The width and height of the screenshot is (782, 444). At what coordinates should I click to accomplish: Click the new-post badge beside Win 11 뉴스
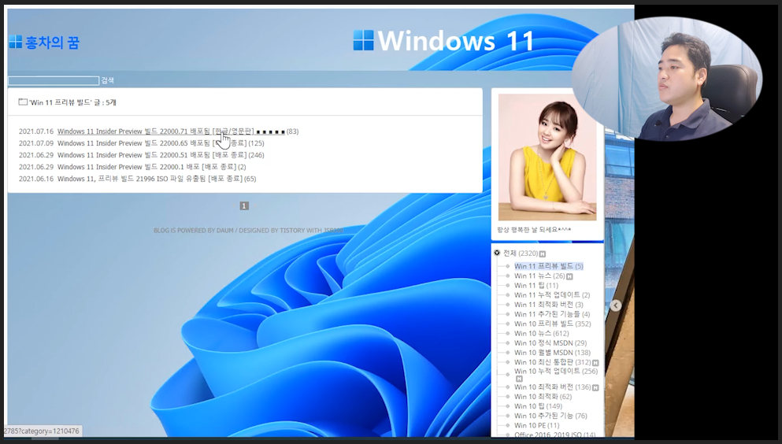[569, 276]
